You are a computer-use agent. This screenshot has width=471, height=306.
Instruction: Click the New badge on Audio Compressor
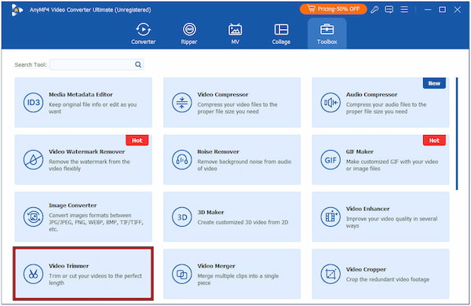[434, 83]
